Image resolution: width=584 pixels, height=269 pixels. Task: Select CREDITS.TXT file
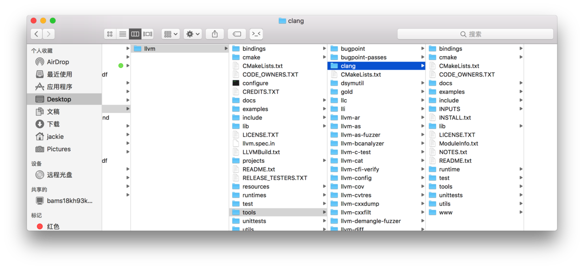pyautogui.click(x=278, y=92)
